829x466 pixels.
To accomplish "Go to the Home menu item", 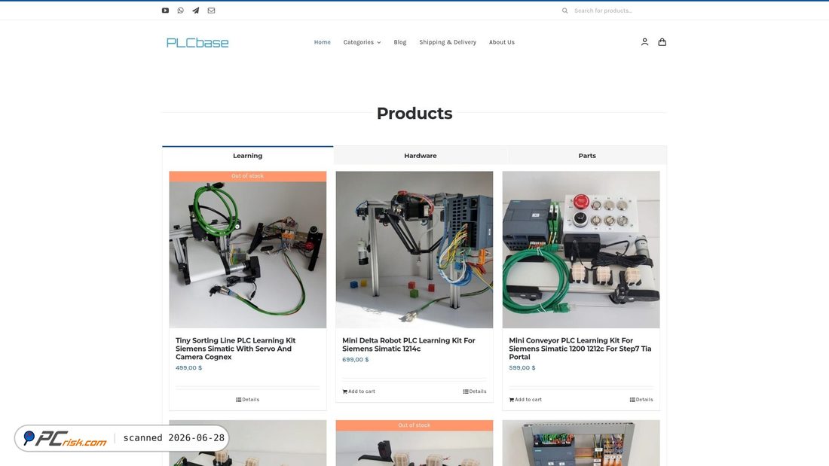I will click(322, 42).
